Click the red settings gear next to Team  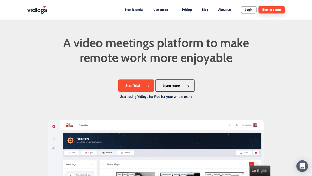click(256, 153)
